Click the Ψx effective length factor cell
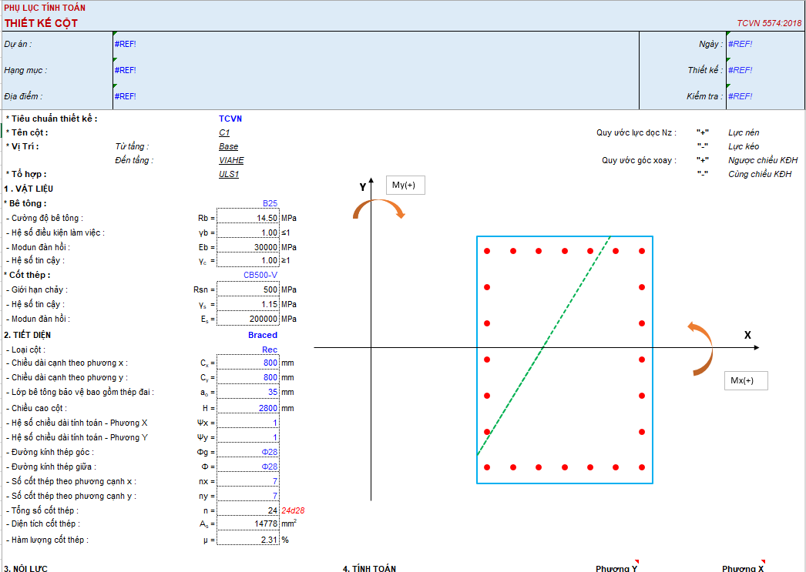The width and height of the screenshot is (806, 572). tap(248, 423)
